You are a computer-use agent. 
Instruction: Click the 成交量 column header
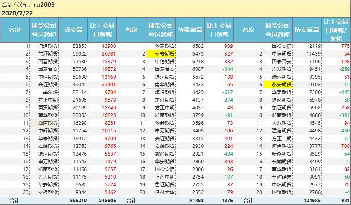73,30
